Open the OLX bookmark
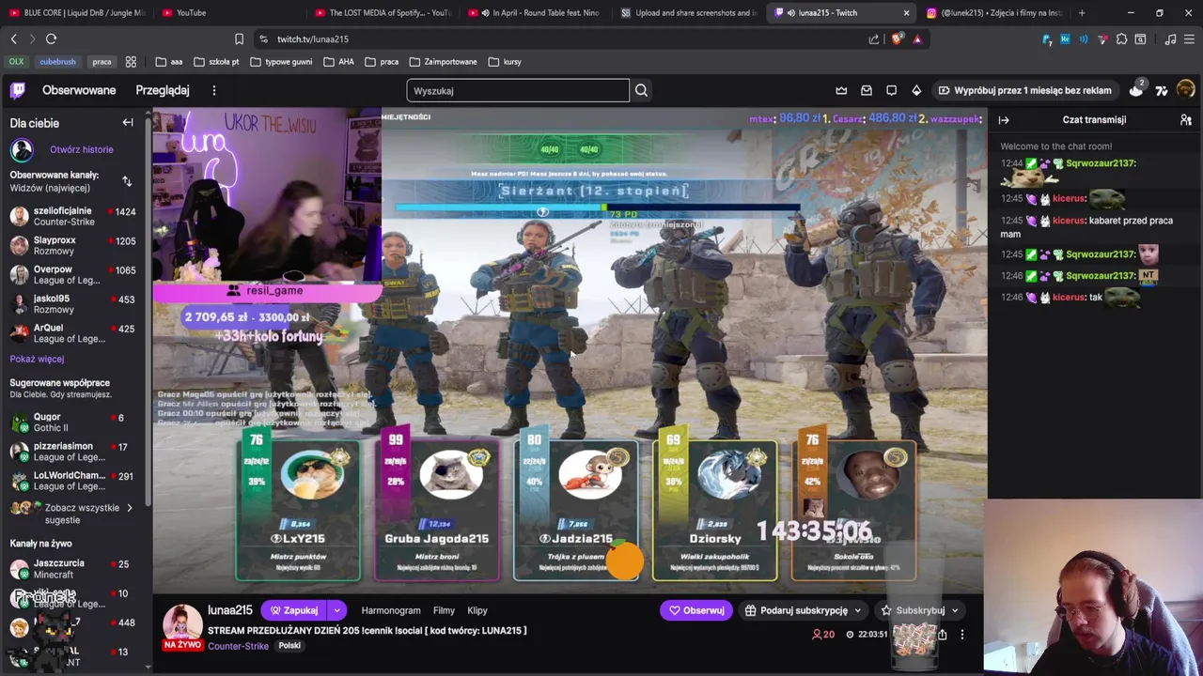This screenshot has width=1203, height=676. coord(17,62)
